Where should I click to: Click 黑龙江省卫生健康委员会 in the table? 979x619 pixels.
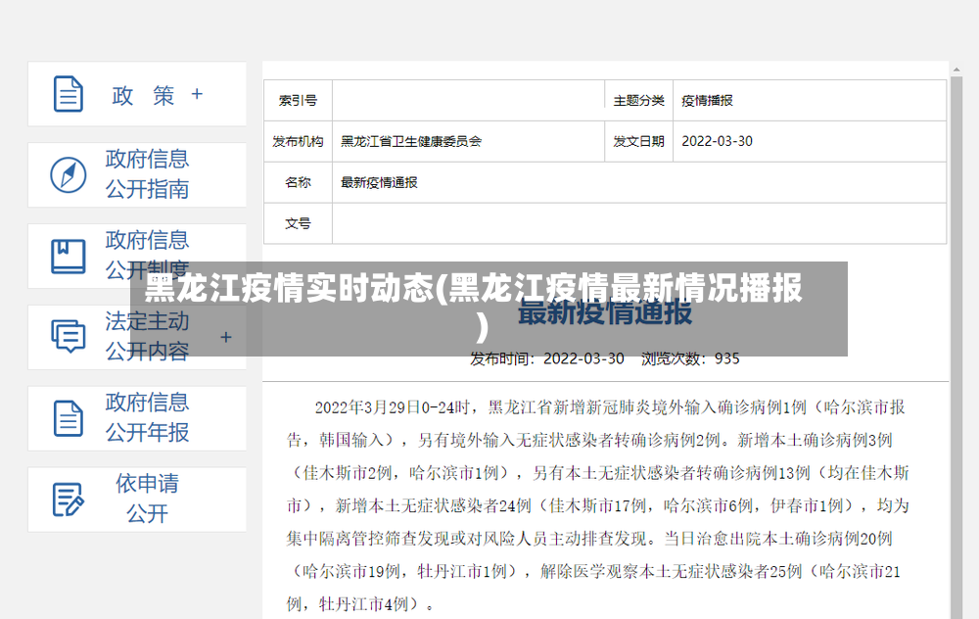(411, 142)
